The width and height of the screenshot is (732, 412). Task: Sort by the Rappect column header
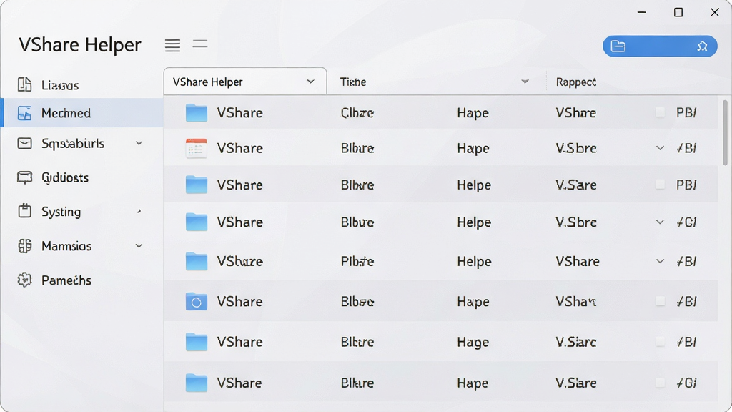pyautogui.click(x=575, y=82)
